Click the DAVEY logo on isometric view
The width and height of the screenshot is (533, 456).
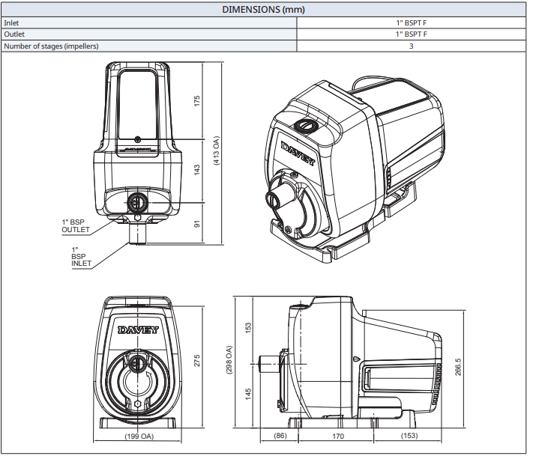(298, 153)
